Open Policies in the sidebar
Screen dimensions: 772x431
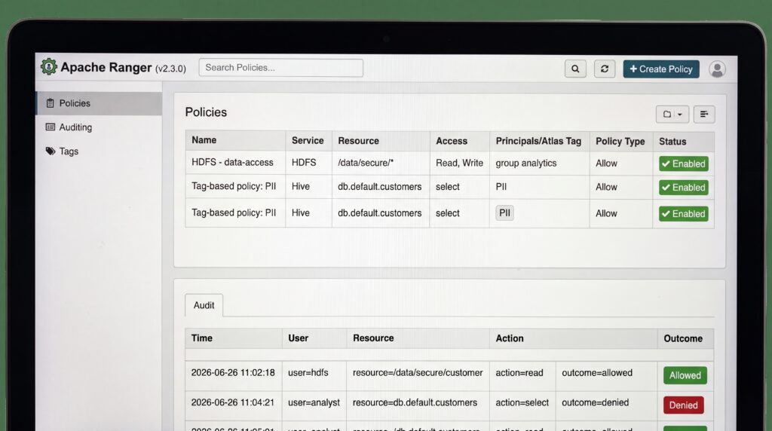click(x=99, y=103)
